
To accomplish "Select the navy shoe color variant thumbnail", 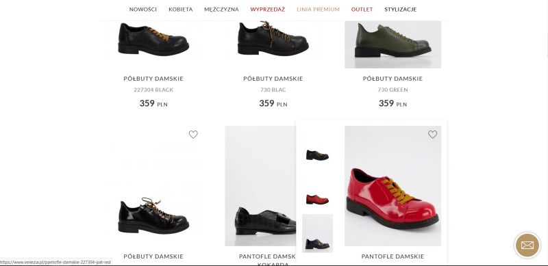I will 317,233.
